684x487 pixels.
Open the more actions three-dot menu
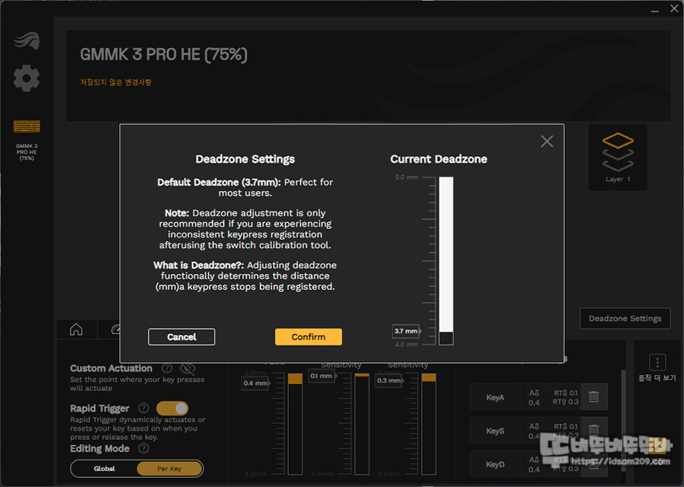657,362
